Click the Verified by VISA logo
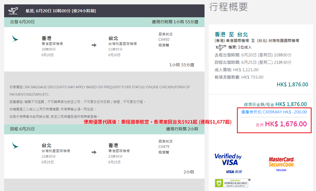This screenshot has height=191, width=316. coord(228,159)
